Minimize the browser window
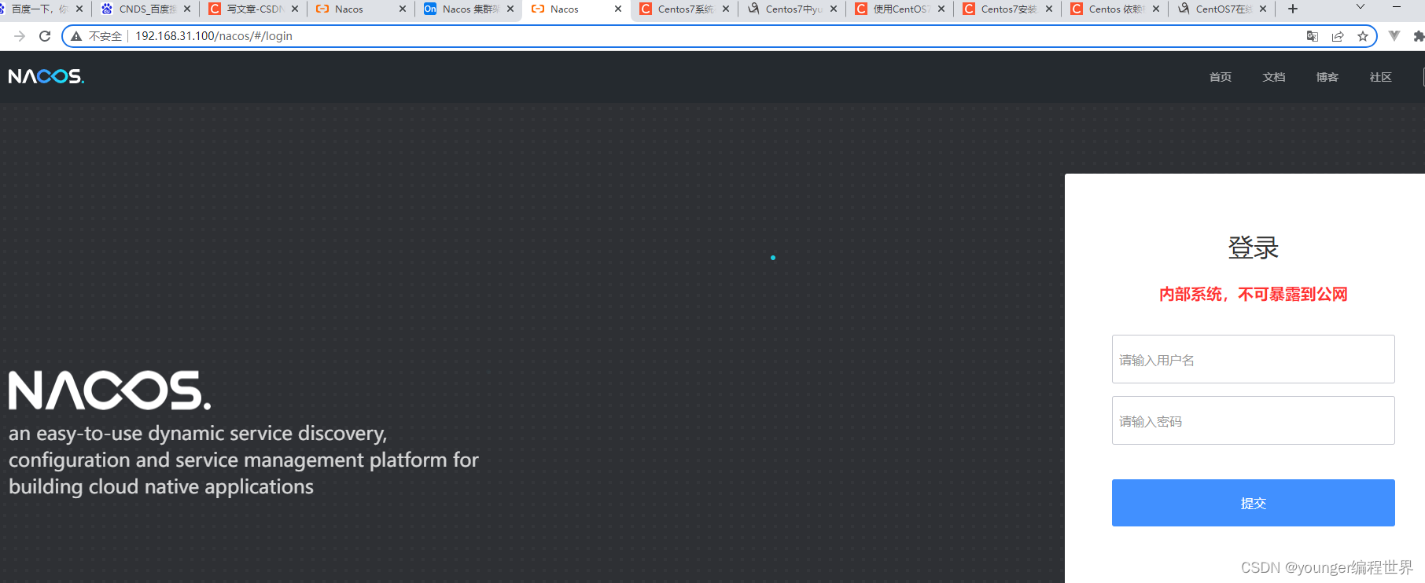The width and height of the screenshot is (1425, 583). tap(1397, 7)
